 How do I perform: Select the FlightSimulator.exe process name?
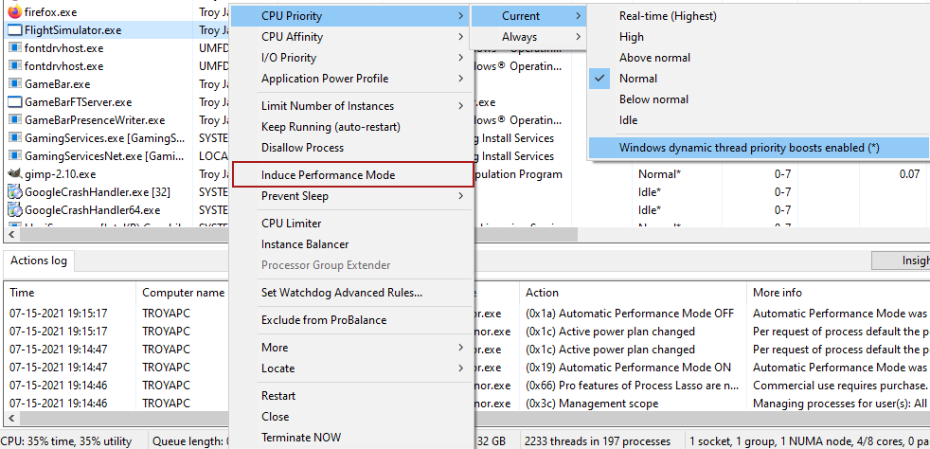[x=74, y=29]
